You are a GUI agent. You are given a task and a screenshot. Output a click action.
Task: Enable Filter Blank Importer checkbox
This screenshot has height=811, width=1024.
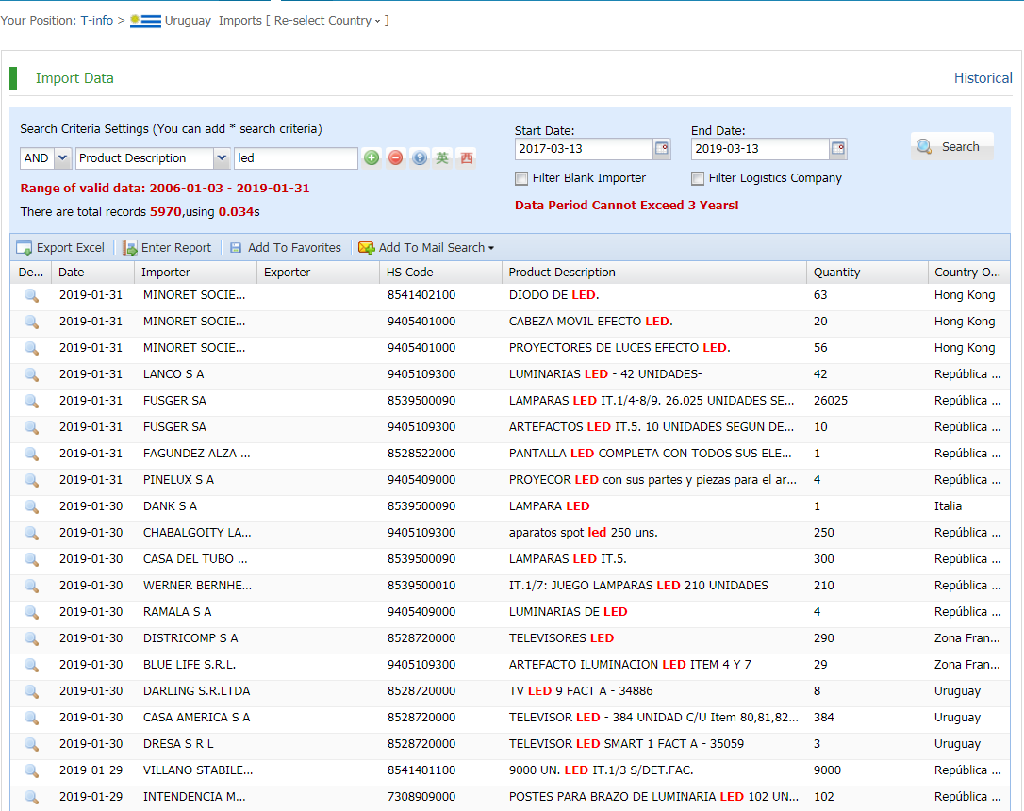coord(521,178)
